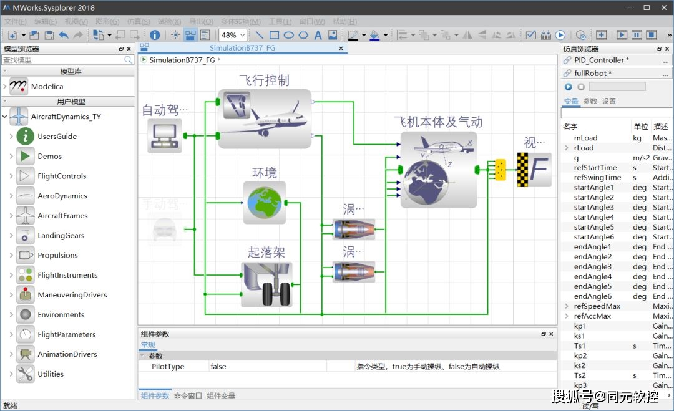
Task: Select the line drawing tool
Action: [259, 35]
